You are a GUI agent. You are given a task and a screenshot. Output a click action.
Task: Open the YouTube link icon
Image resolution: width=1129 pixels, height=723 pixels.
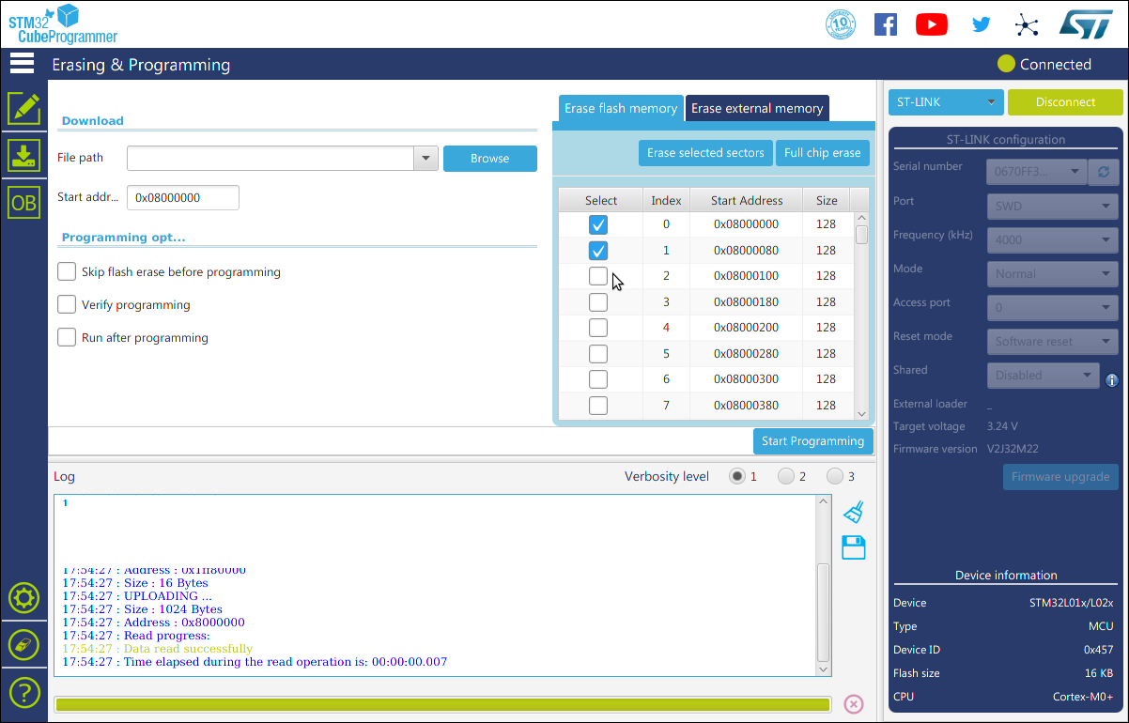pyautogui.click(x=931, y=24)
